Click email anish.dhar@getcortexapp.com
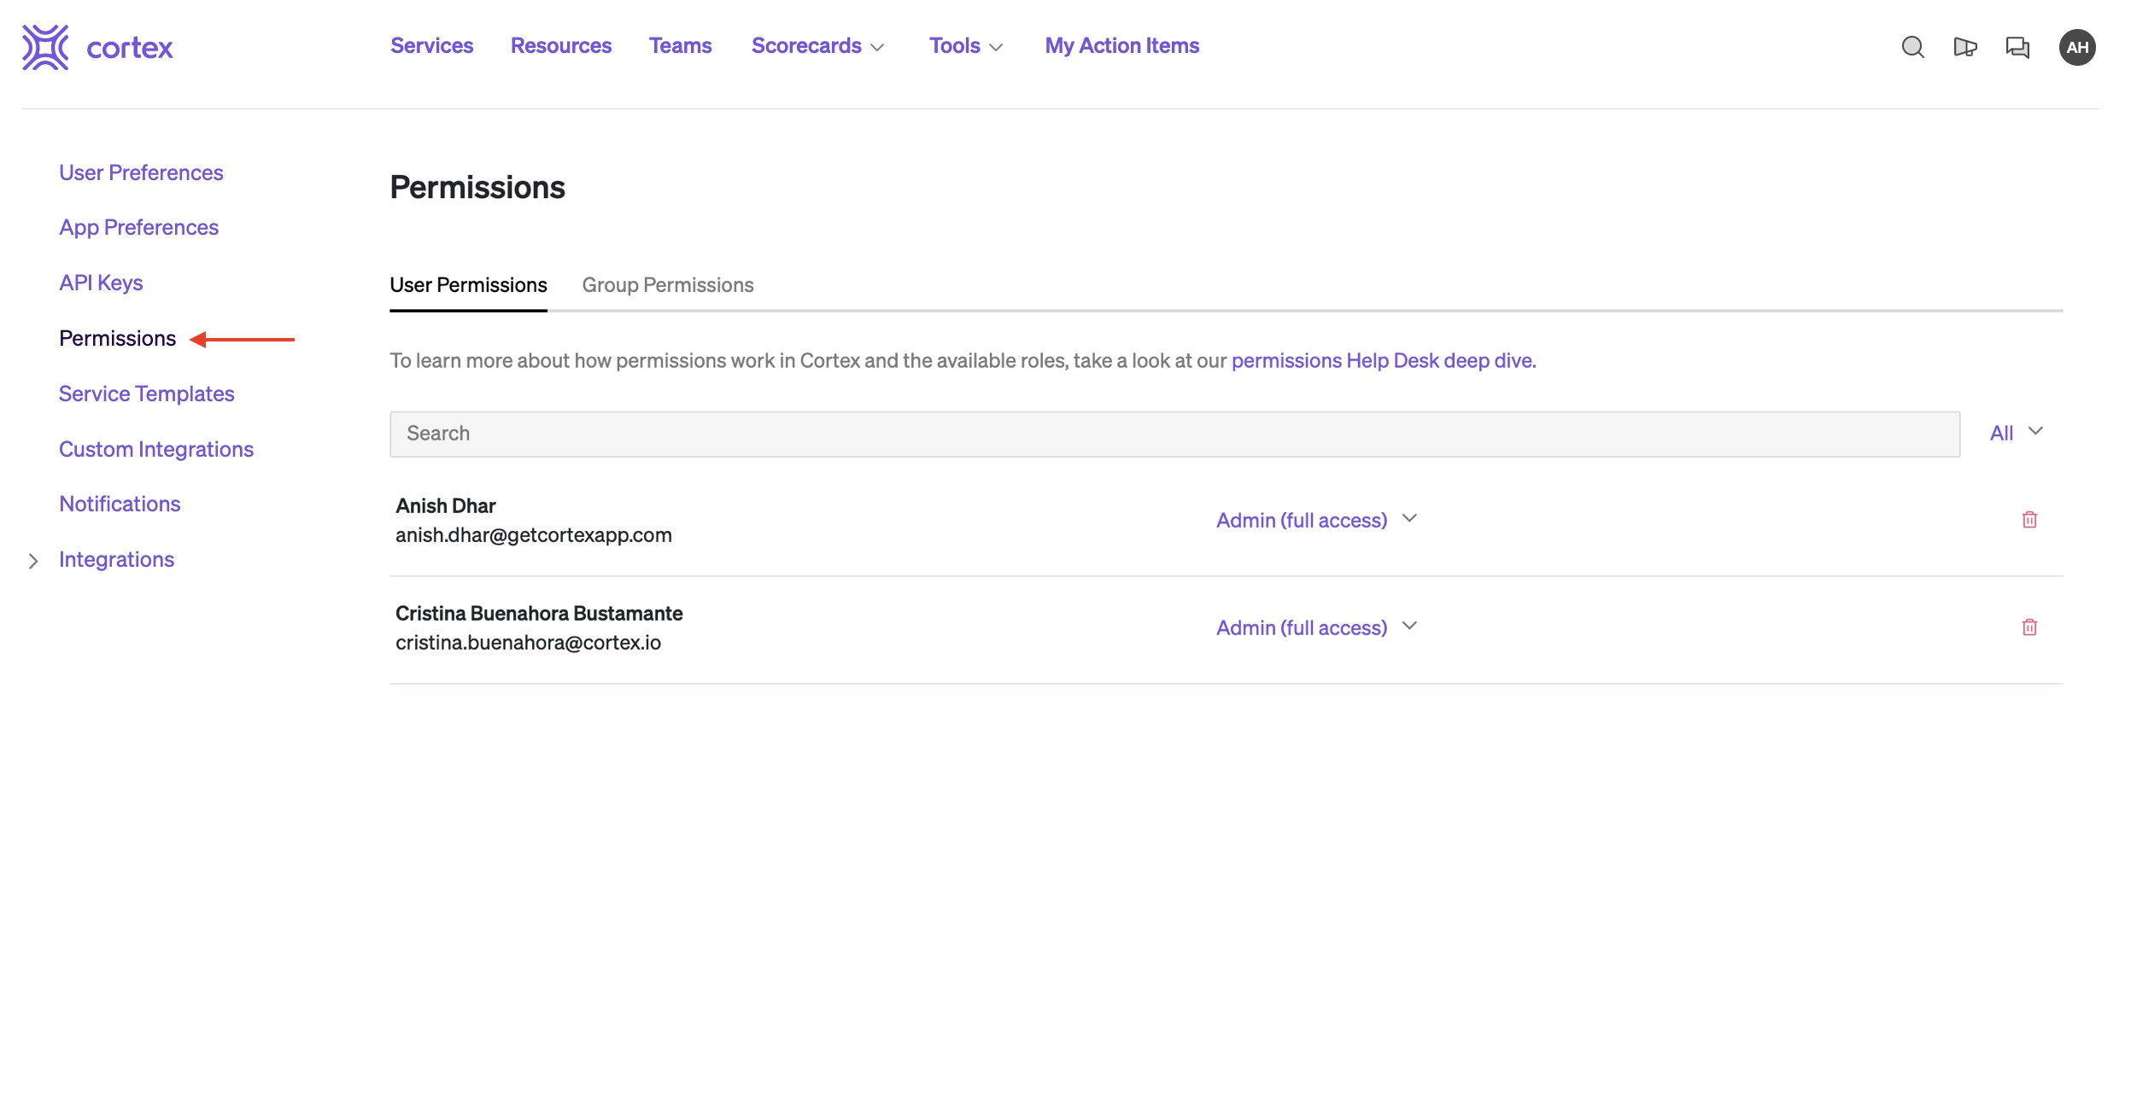This screenshot has height=1108, width=2137. [x=533, y=535]
